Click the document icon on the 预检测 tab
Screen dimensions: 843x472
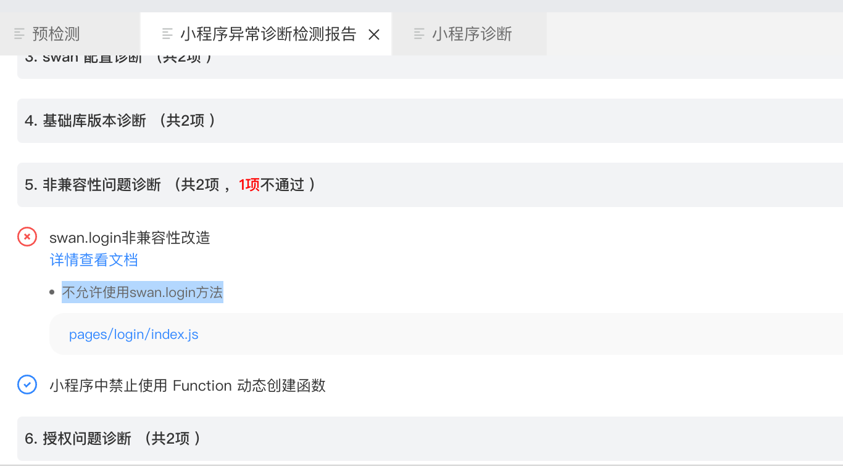click(19, 34)
